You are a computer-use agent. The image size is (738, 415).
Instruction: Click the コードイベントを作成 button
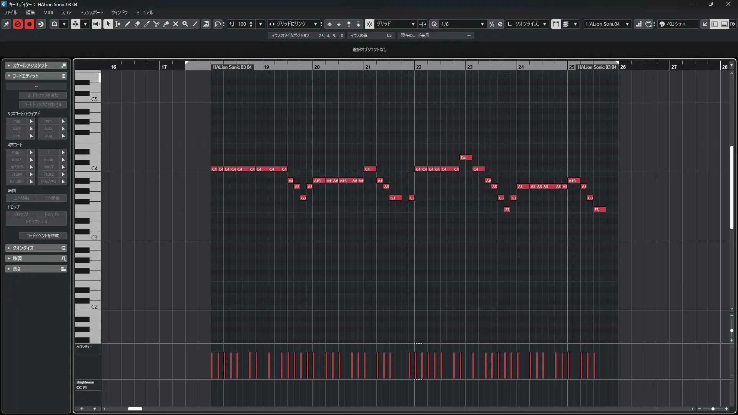[x=43, y=236]
